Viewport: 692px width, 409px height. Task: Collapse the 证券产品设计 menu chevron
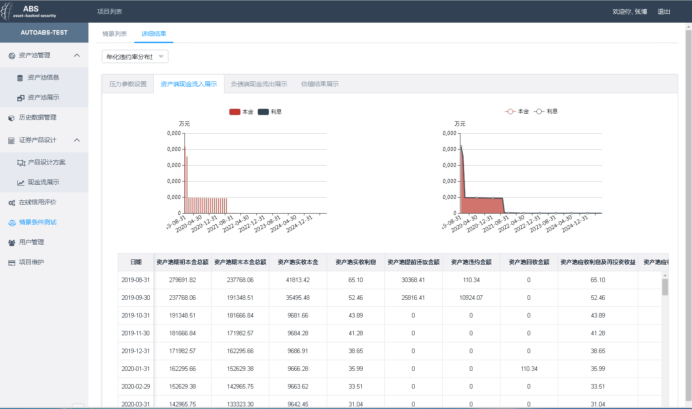[77, 140]
